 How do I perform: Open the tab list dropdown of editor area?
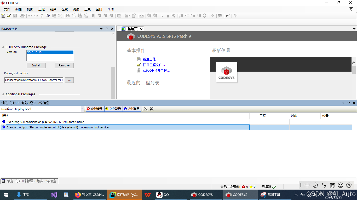354,29
